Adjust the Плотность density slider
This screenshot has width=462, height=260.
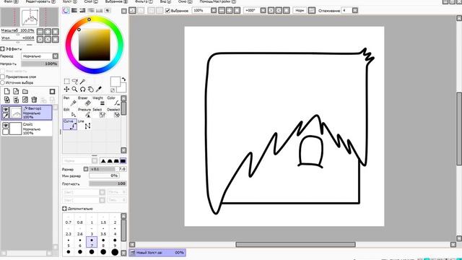click(108, 183)
